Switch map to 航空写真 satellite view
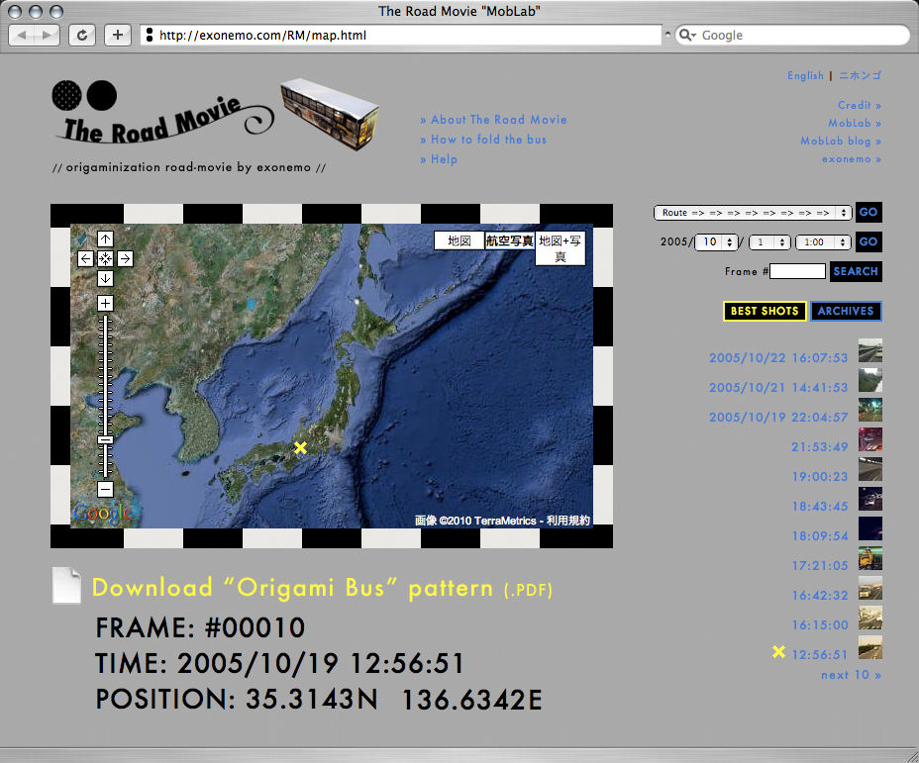Screen dimensions: 919x763 click(x=509, y=240)
